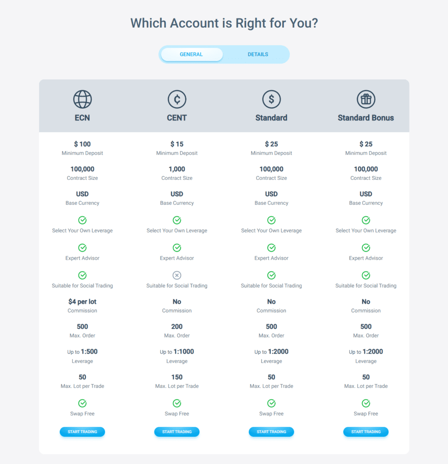
Task: Switch to the DETAILS tab
Action: pos(258,54)
